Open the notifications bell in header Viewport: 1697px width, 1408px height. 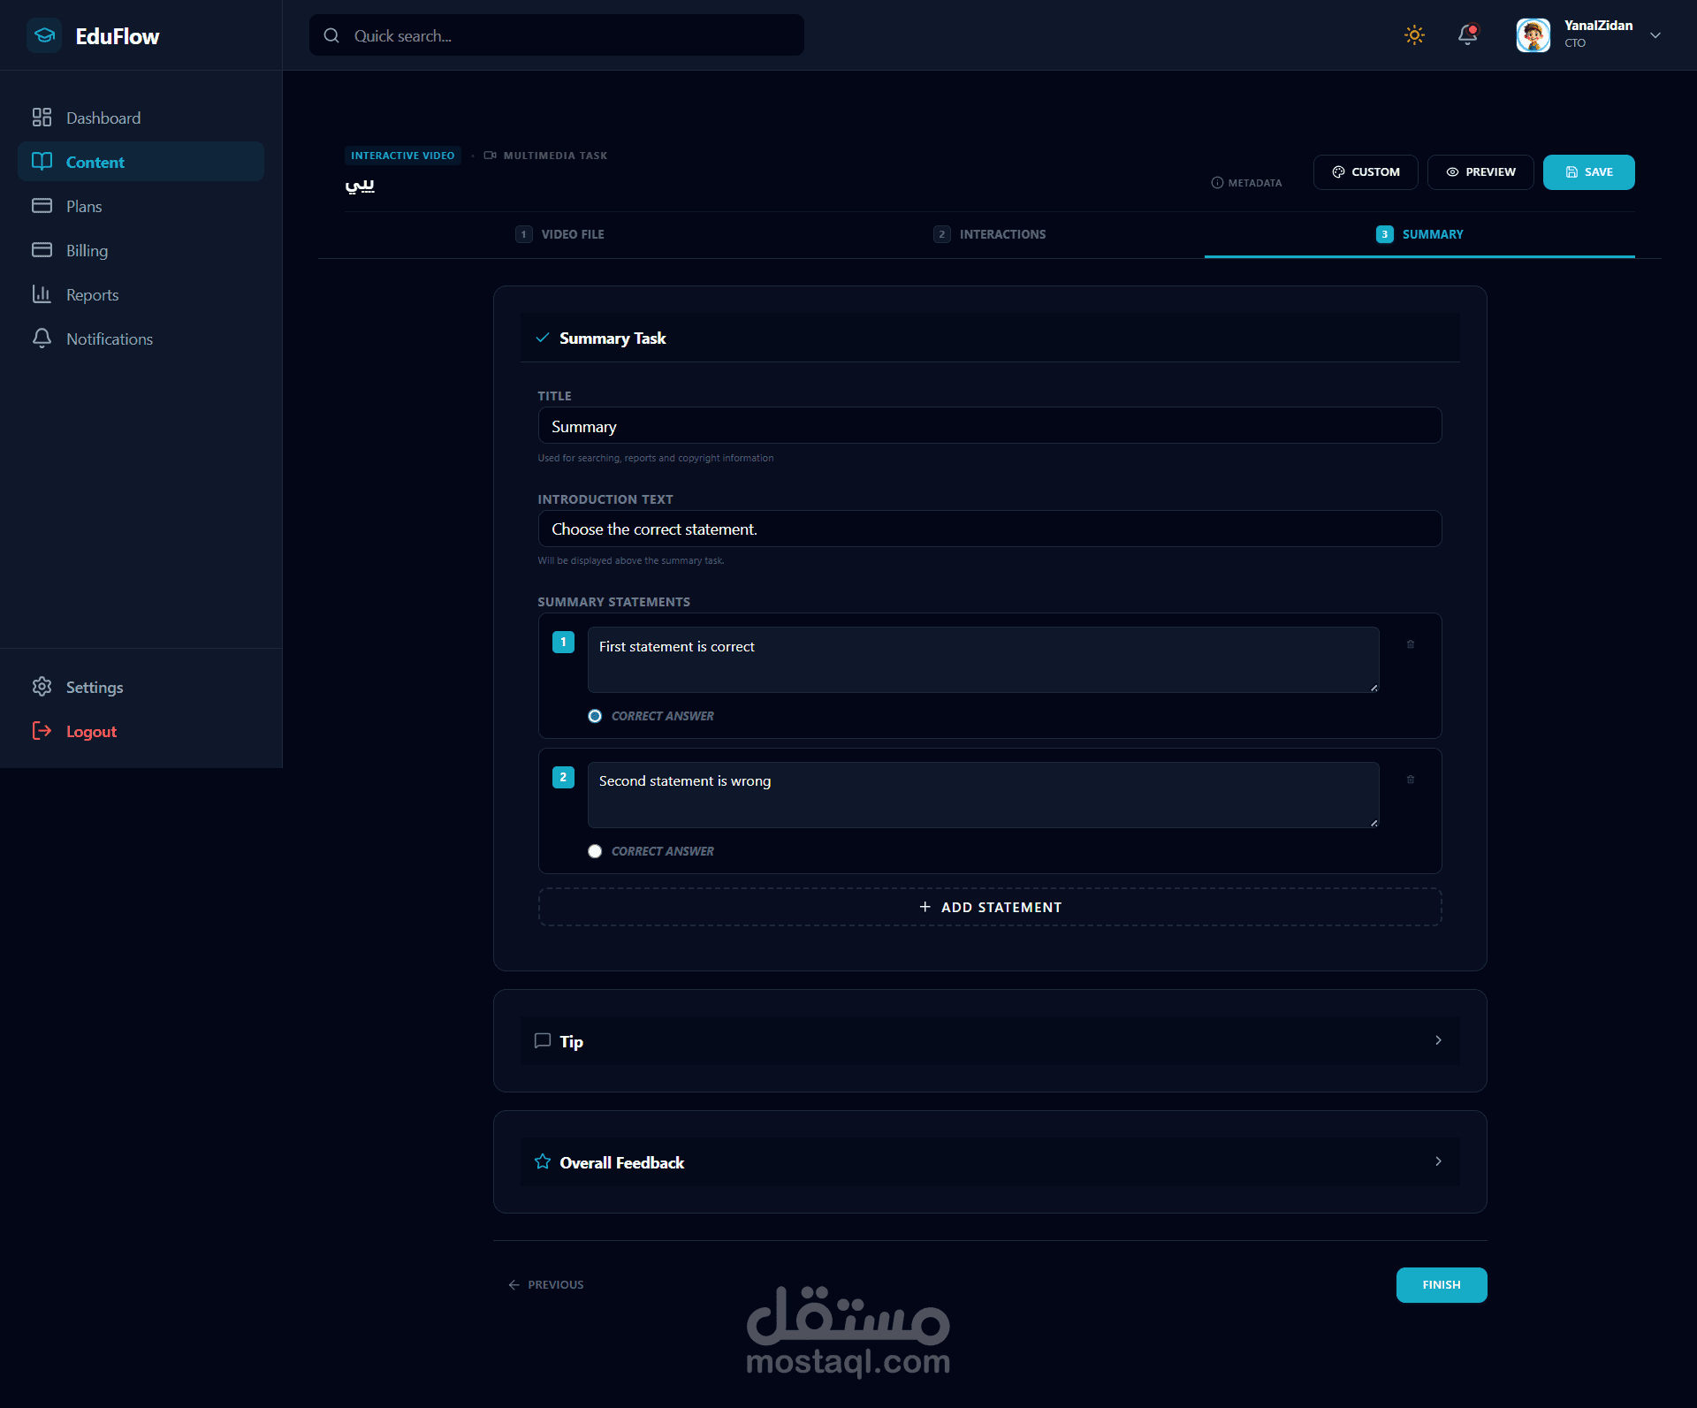click(x=1467, y=35)
